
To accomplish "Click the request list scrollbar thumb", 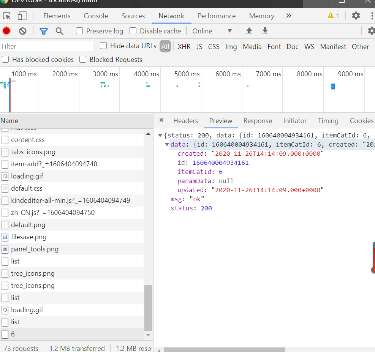I will 148,307.
